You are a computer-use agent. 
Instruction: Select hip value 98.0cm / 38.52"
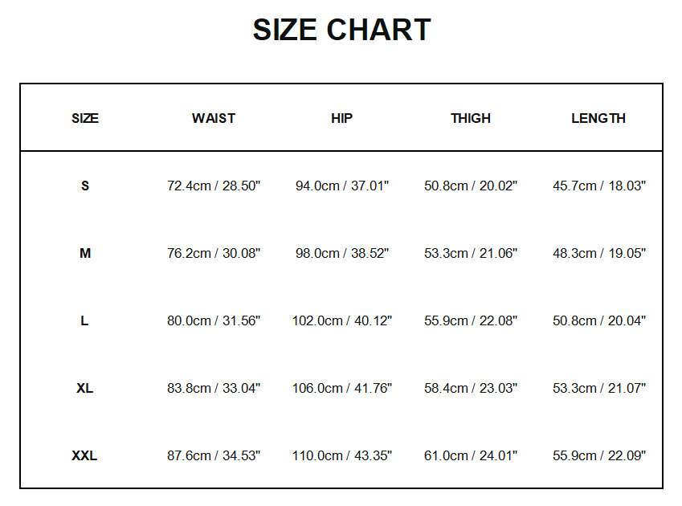click(342, 253)
